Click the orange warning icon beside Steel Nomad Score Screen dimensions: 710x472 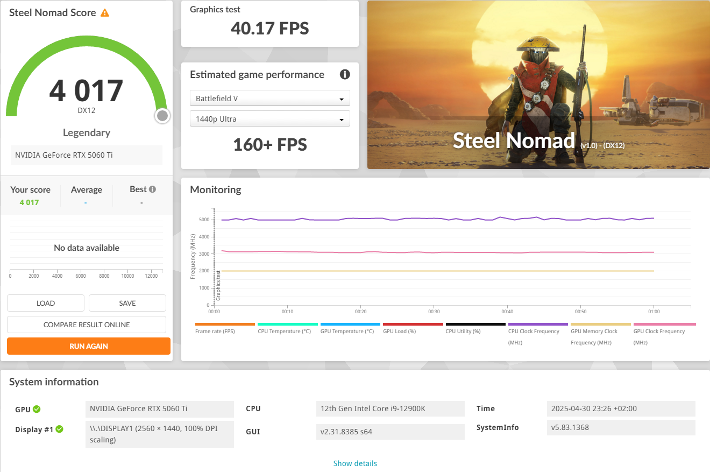[105, 12]
